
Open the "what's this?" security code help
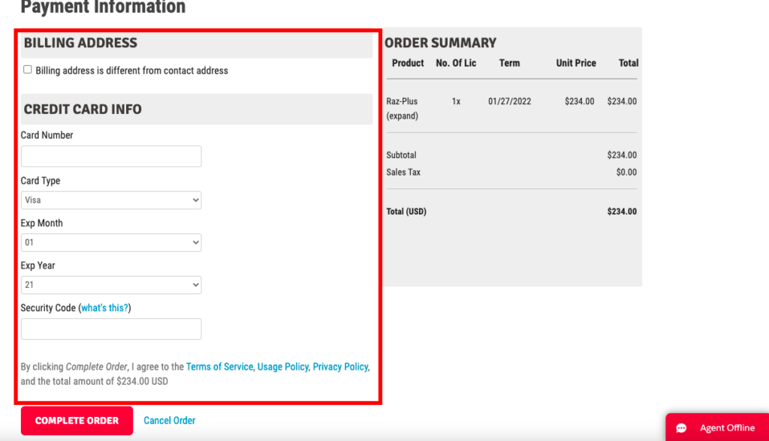coord(104,308)
